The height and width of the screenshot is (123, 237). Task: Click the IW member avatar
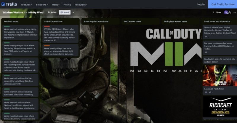[226, 12]
